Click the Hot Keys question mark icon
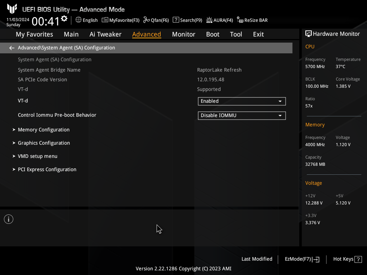 tap(358, 259)
